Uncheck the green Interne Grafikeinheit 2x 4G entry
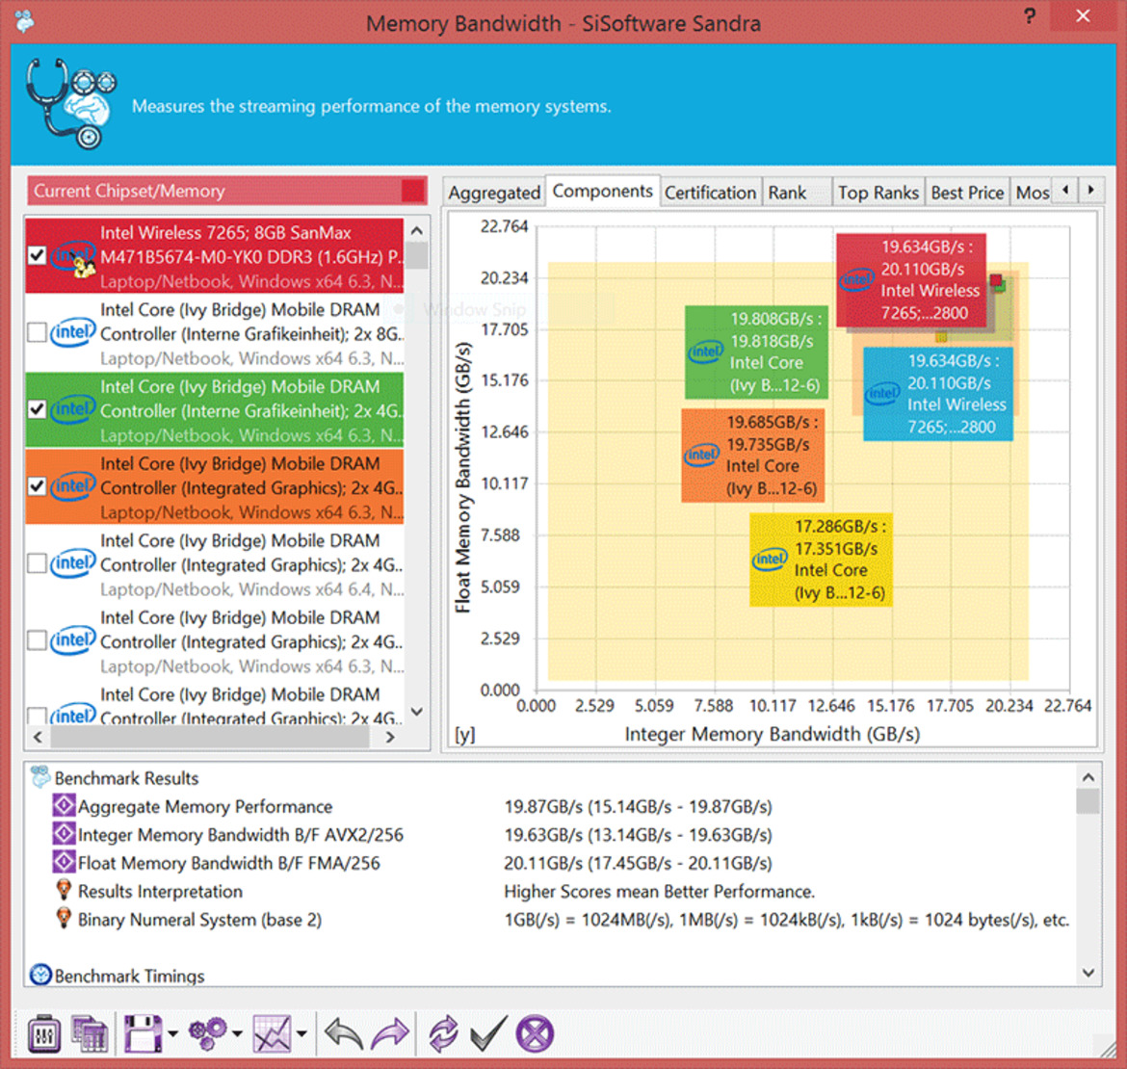 pyautogui.click(x=38, y=409)
